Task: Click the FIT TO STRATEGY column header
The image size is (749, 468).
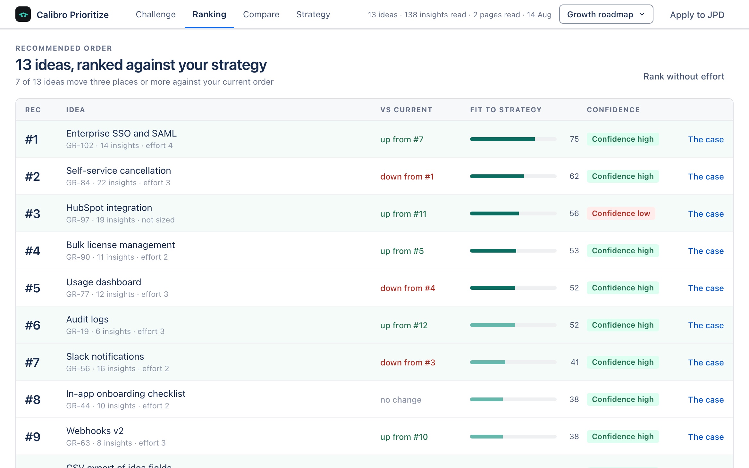Action: [x=506, y=110]
